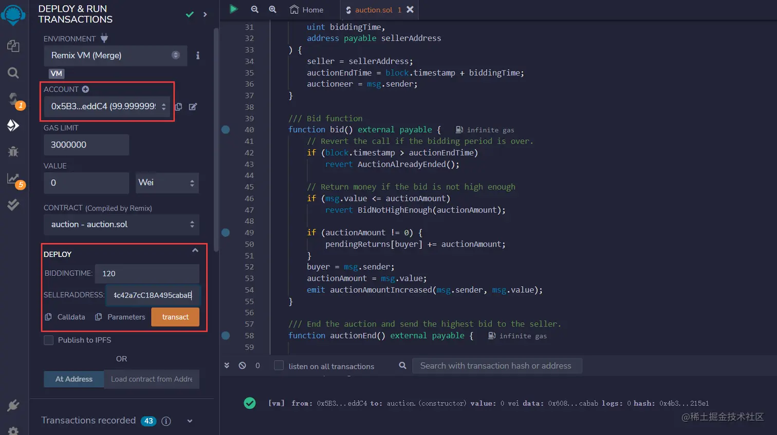The height and width of the screenshot is (435, 777).
Task: Toggle Publish to IPFS checkbox
Action: point(49,340)
